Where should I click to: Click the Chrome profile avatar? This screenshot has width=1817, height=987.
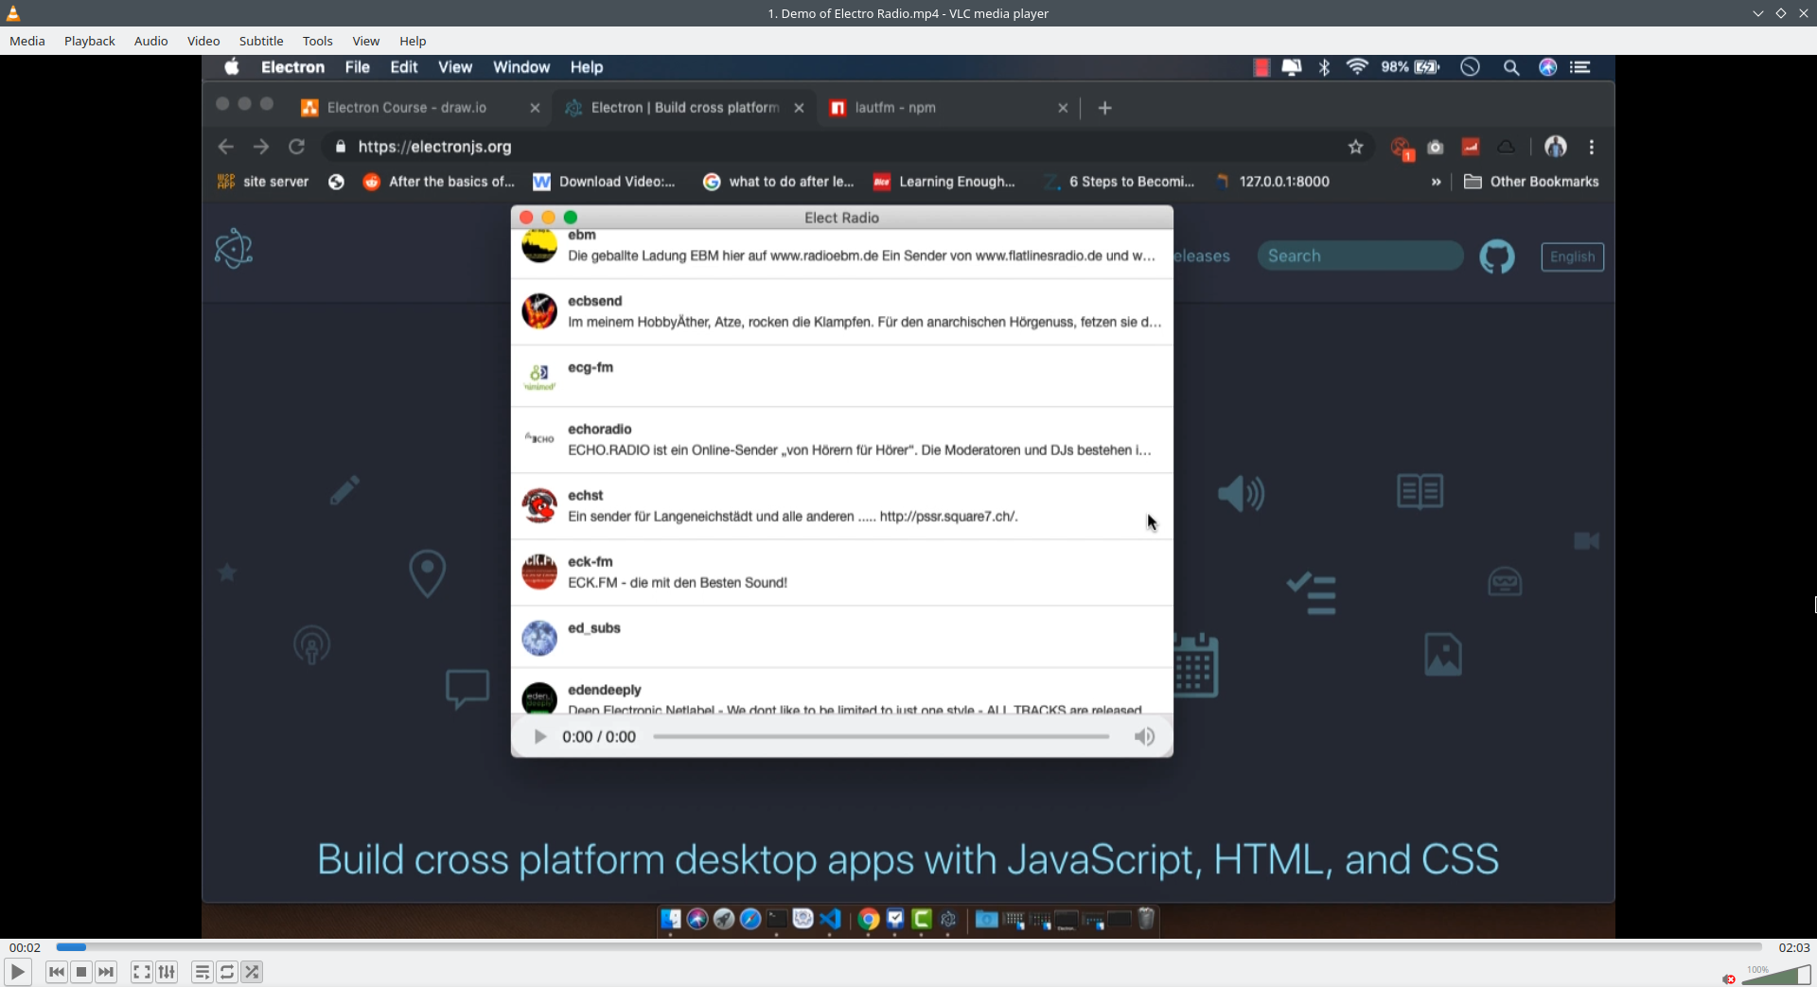point(1556,147)
